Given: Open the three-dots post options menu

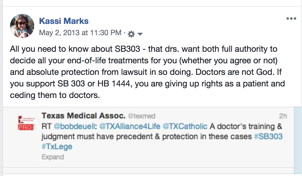Looking at the screenshot, I should point(291,19).
